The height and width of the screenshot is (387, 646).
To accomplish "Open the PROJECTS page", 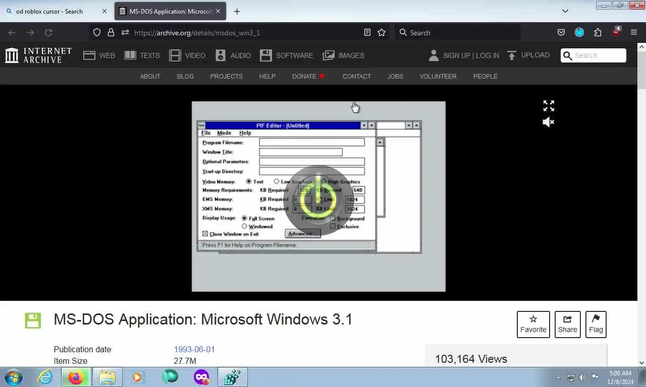I will point(226,76).
